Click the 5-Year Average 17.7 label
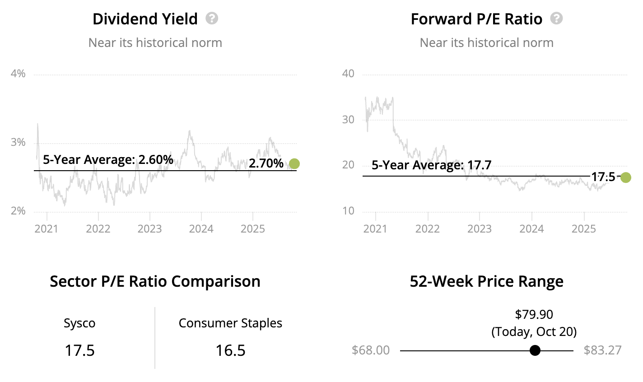Image resolution: width=643 pixels, height=382 pixels. [431, 165]
